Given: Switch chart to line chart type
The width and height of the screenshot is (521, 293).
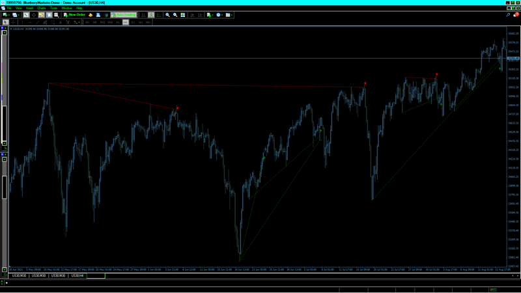Looking at the screenshot, I should 159,15.
